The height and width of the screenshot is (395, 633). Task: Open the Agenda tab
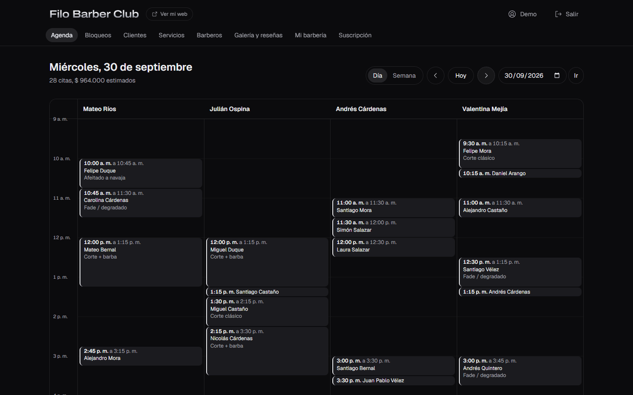[62, 35]
